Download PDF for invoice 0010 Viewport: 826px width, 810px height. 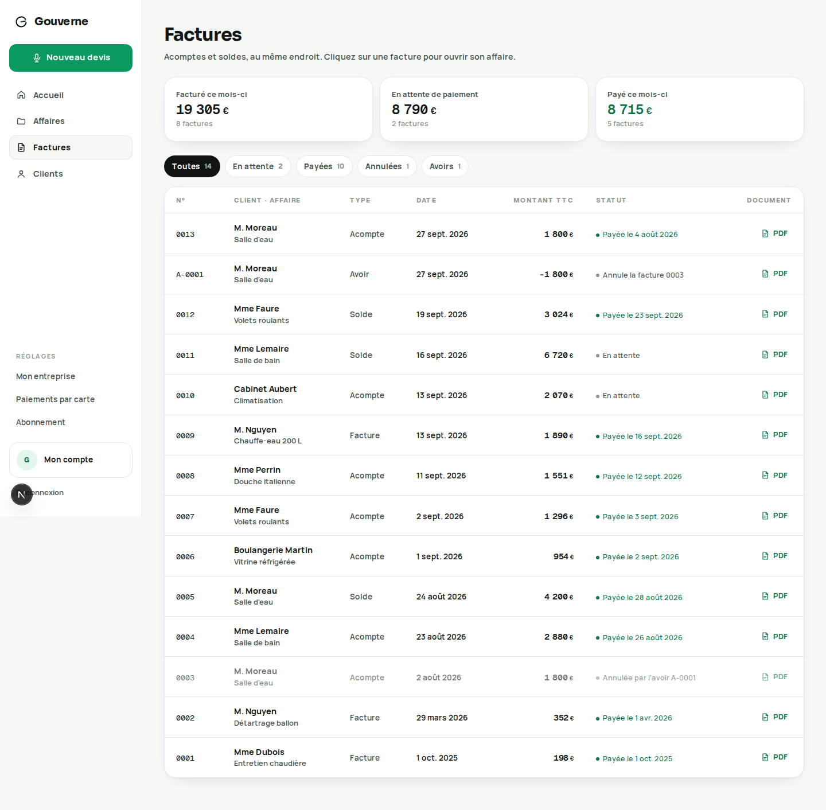coord(774,395)
